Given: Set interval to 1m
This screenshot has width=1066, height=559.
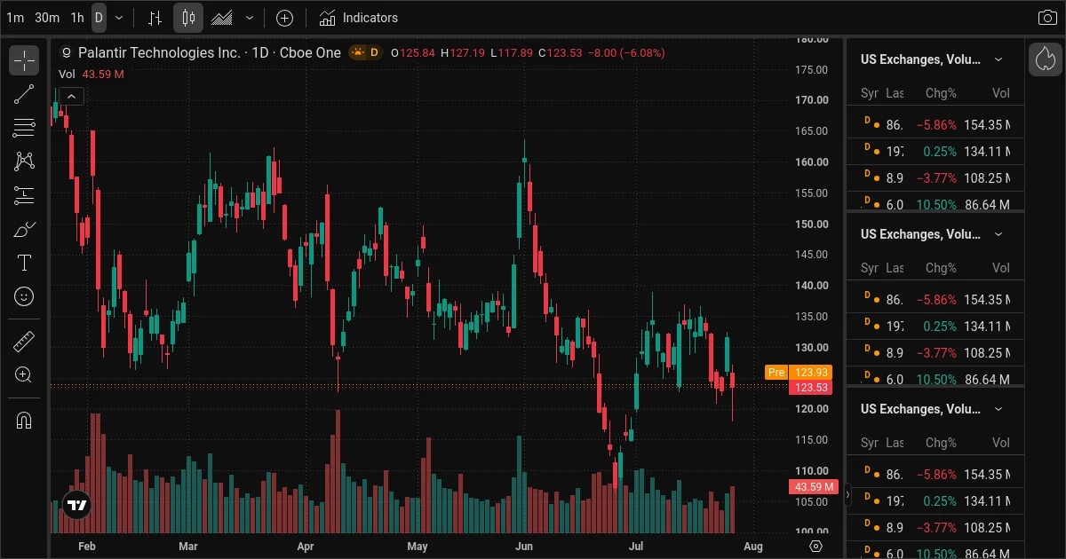Looking at the screenshot, I should pos(15,18).
